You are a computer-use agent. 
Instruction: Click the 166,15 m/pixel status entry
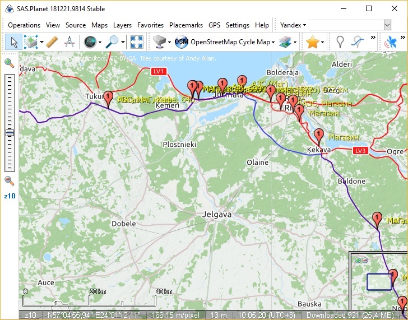tap(175, 315)
